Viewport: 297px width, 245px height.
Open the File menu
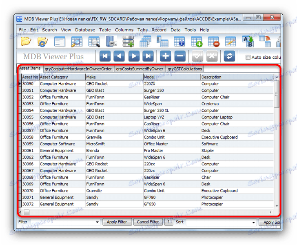pos(22,30)
